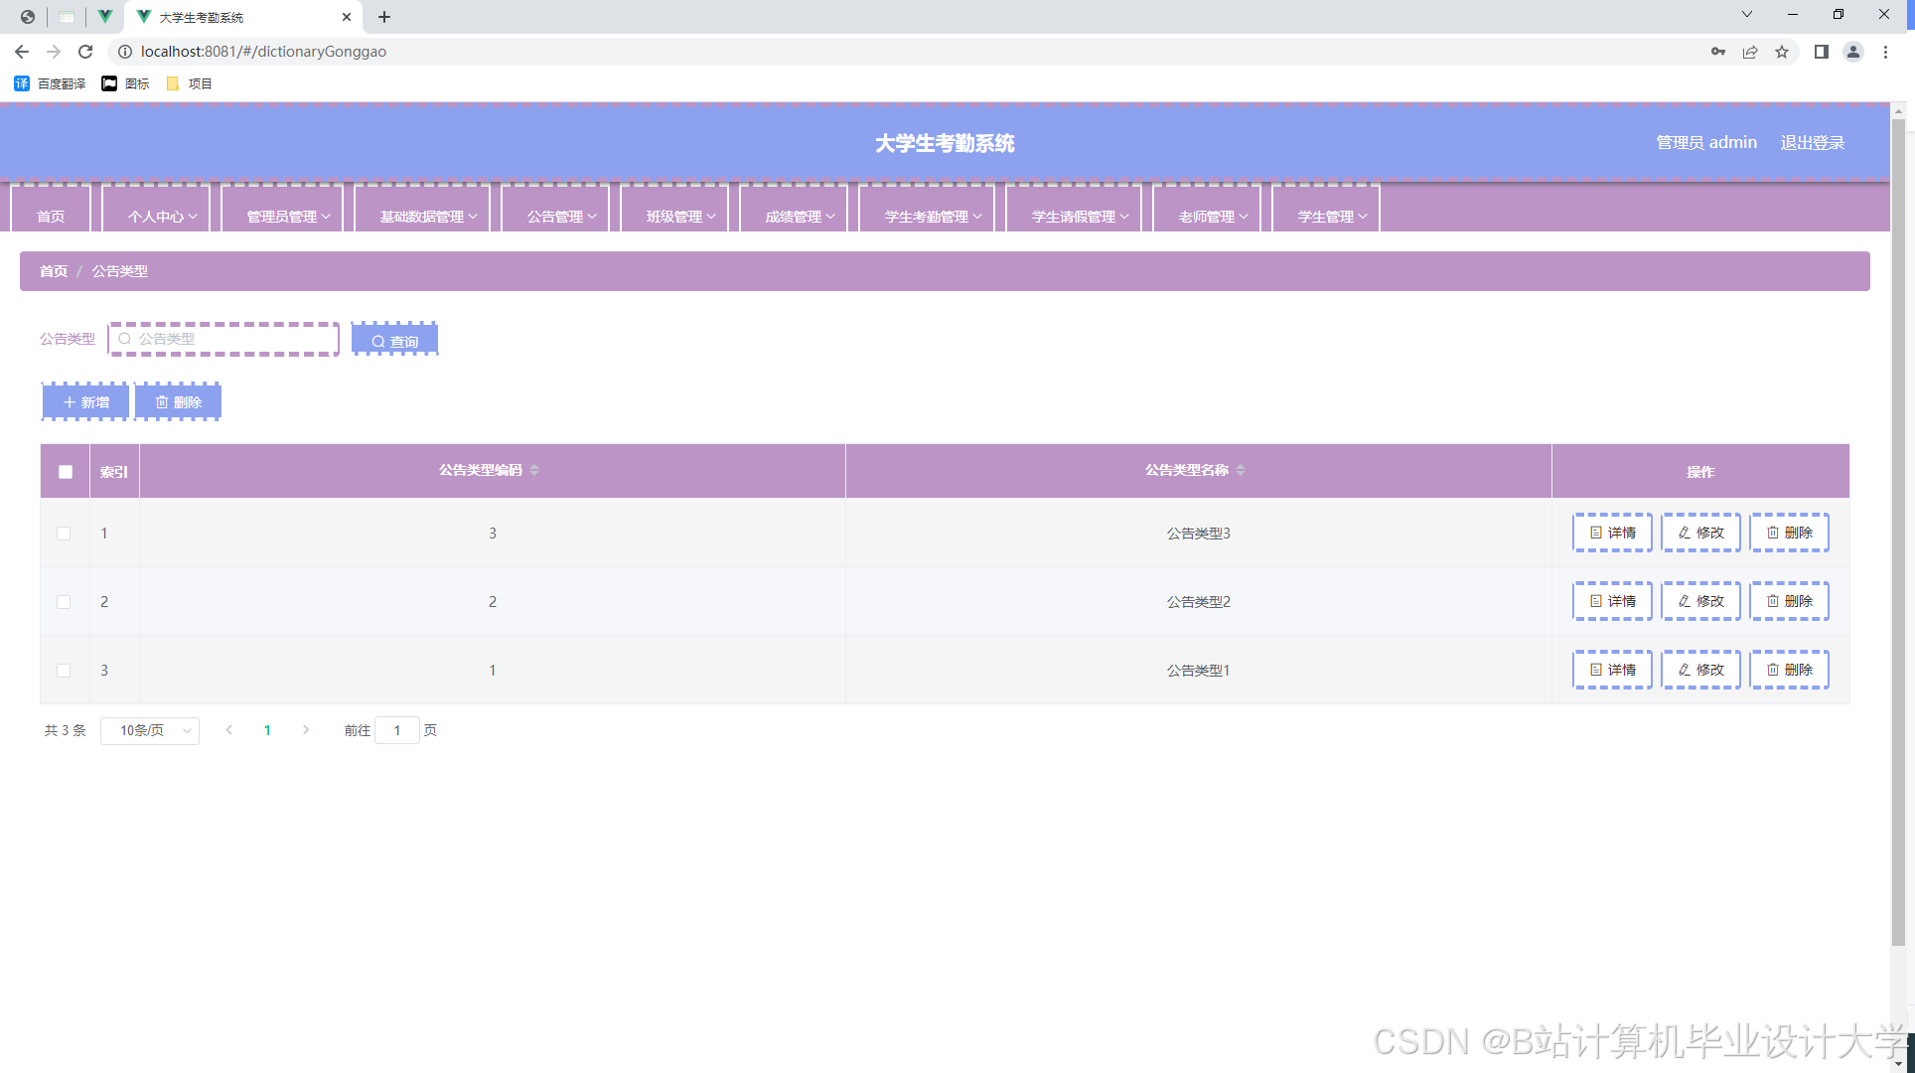Viewport: 1915px width, 1073px height.
Task: Open the saved passwords key icon
Action: click(1717, 52)
